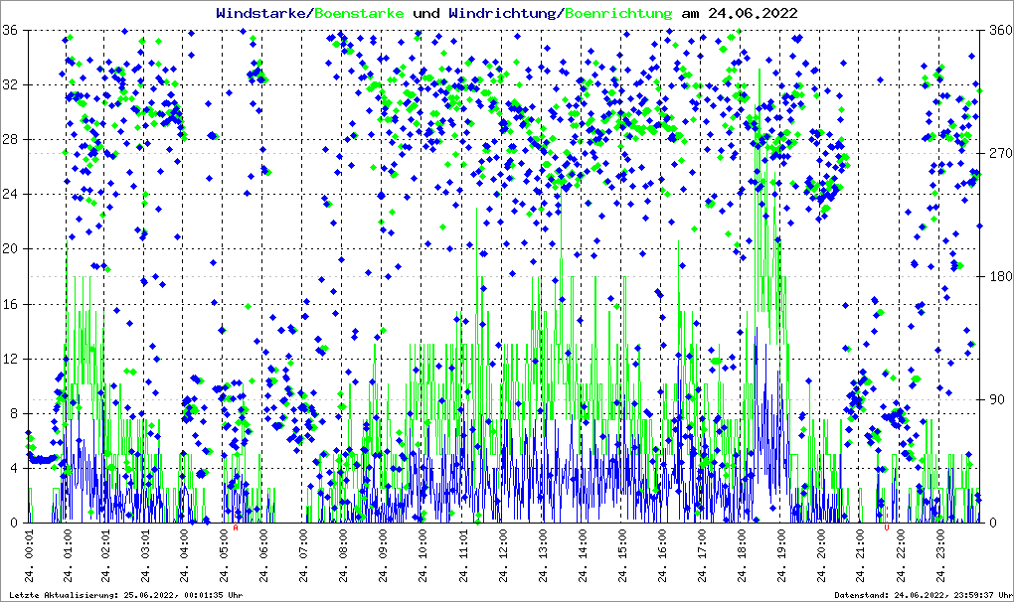The width and height of the screenshot is (1014, 602).
Task: Click the blue 'Windstarke' title word
Action: 262,14
